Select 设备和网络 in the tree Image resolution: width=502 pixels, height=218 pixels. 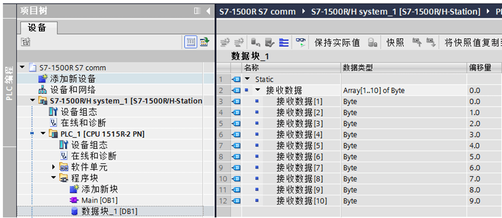click(x=73, y=90)
